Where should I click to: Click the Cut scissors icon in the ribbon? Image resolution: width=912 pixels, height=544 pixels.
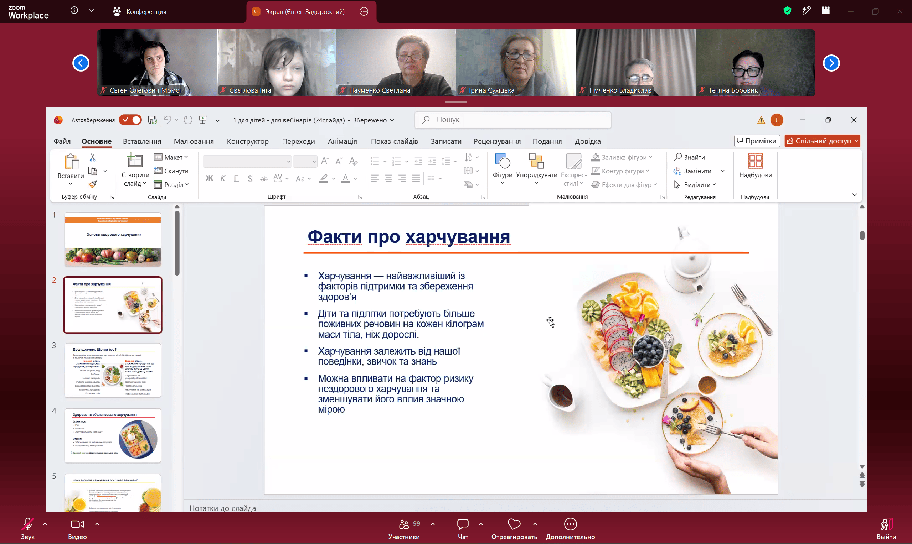coord(92,158)
